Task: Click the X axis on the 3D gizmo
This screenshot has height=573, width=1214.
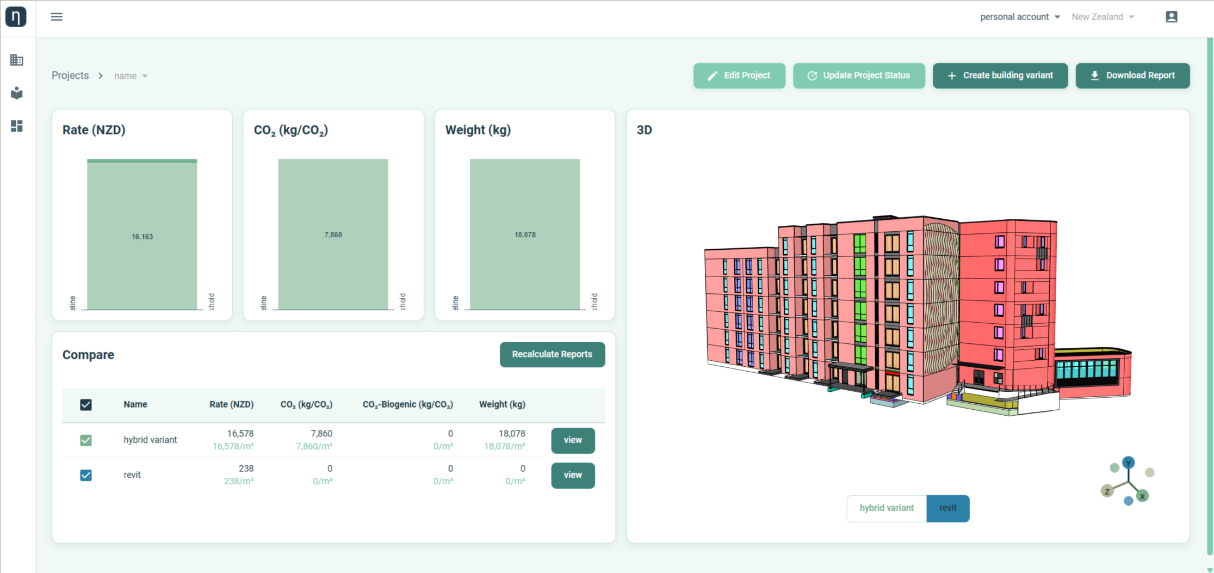Action: (1142, 496)
